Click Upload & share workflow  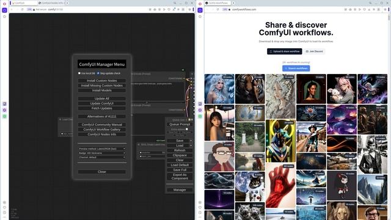(285, 51)
